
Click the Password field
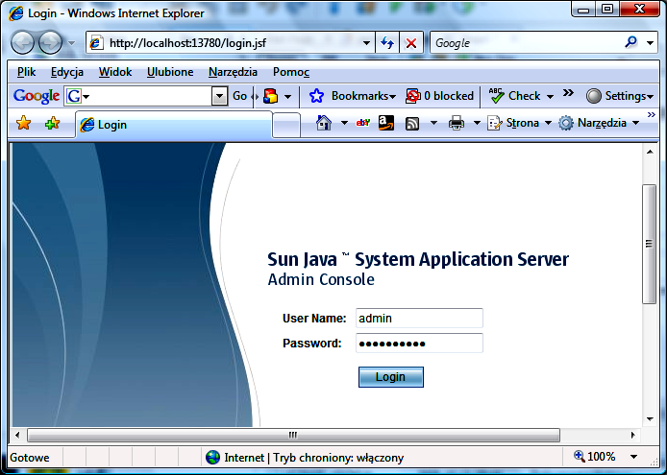coord(419,344)
